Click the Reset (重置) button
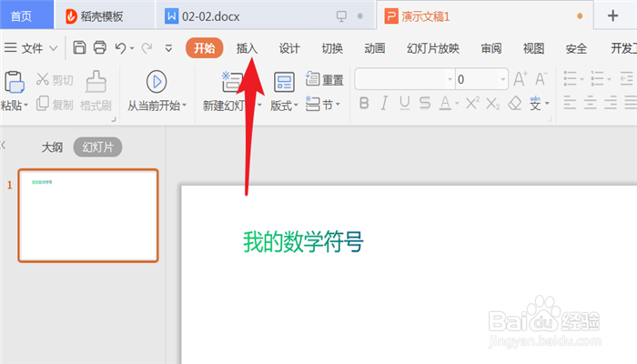The image size is (637, 364). tap(324, 80)
